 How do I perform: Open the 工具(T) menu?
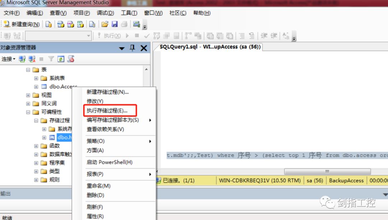tap(129, 13)
